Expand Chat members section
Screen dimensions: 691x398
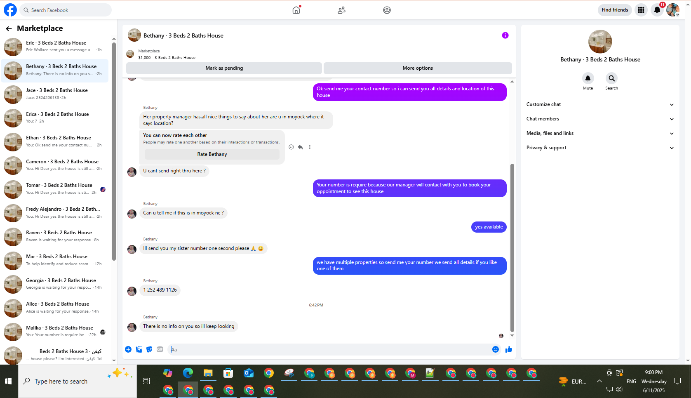[x=600, y=119]
